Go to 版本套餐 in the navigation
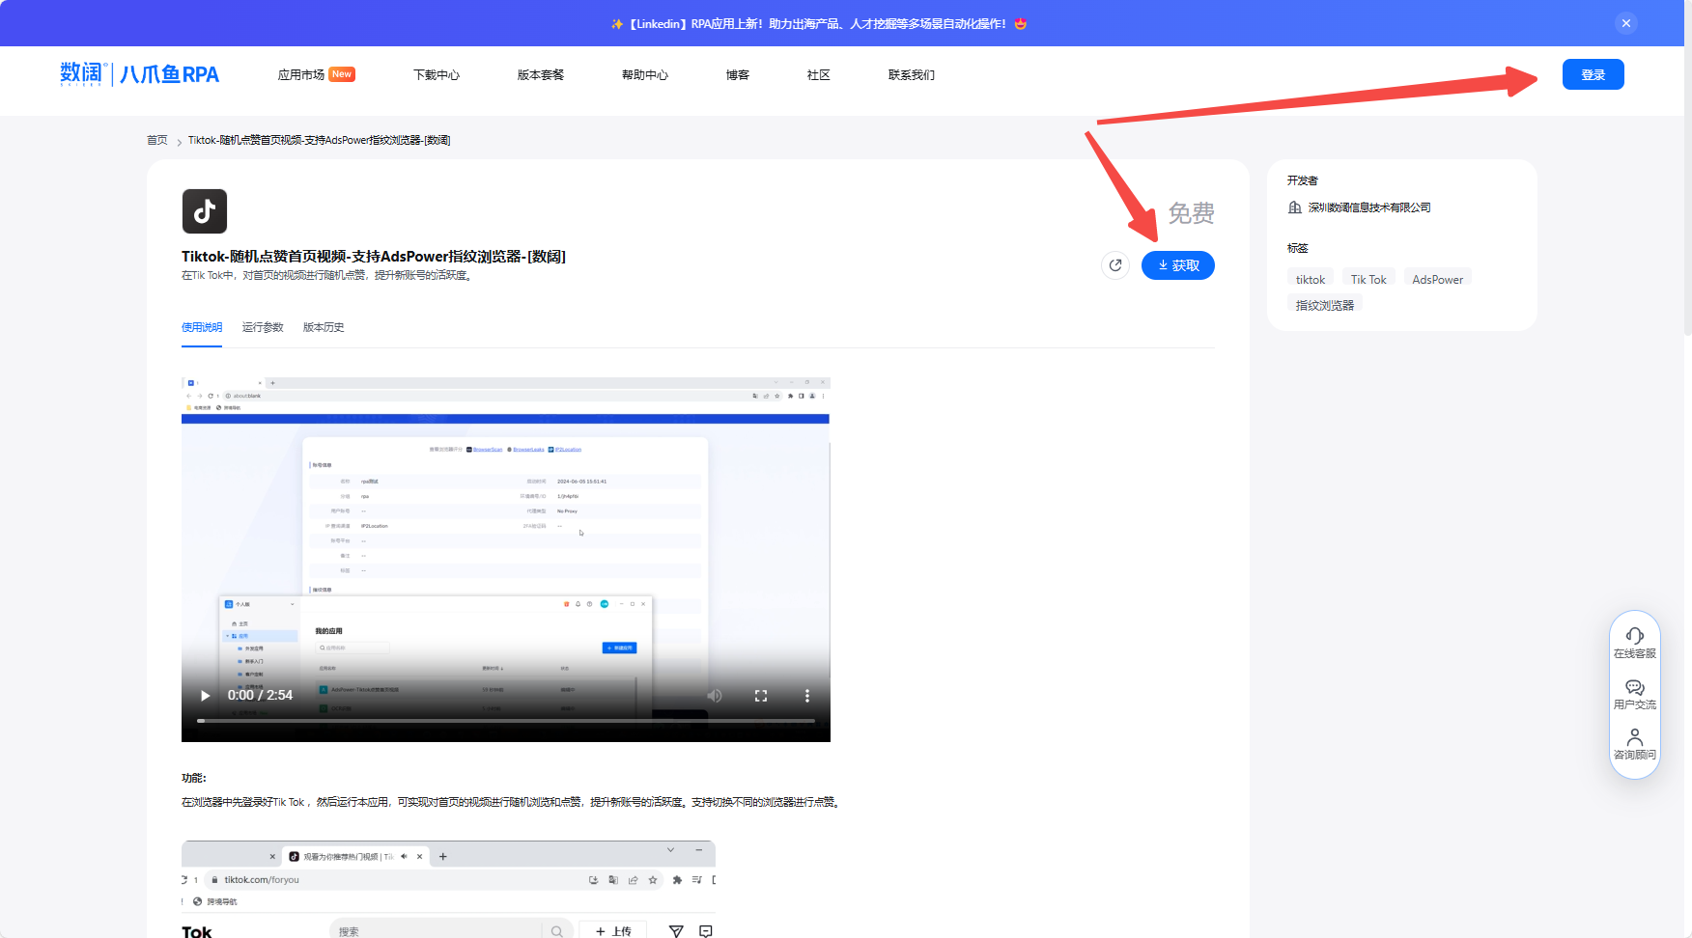This screenshot has width=1692, height=938. (x=541, y=74)
